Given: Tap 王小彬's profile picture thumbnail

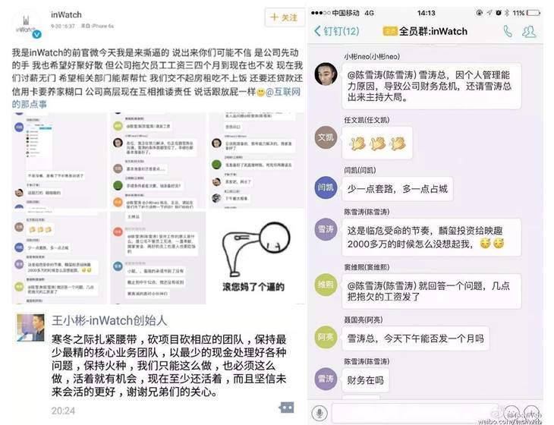Looking at the screenshot, I should (31, 327).
